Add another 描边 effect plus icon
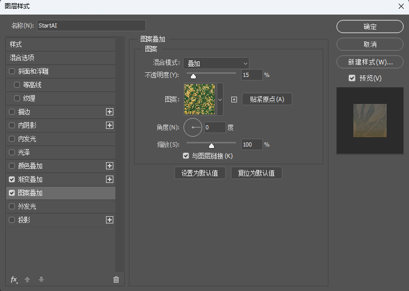The width and height of the screenshot is (409, 291). 110,112
